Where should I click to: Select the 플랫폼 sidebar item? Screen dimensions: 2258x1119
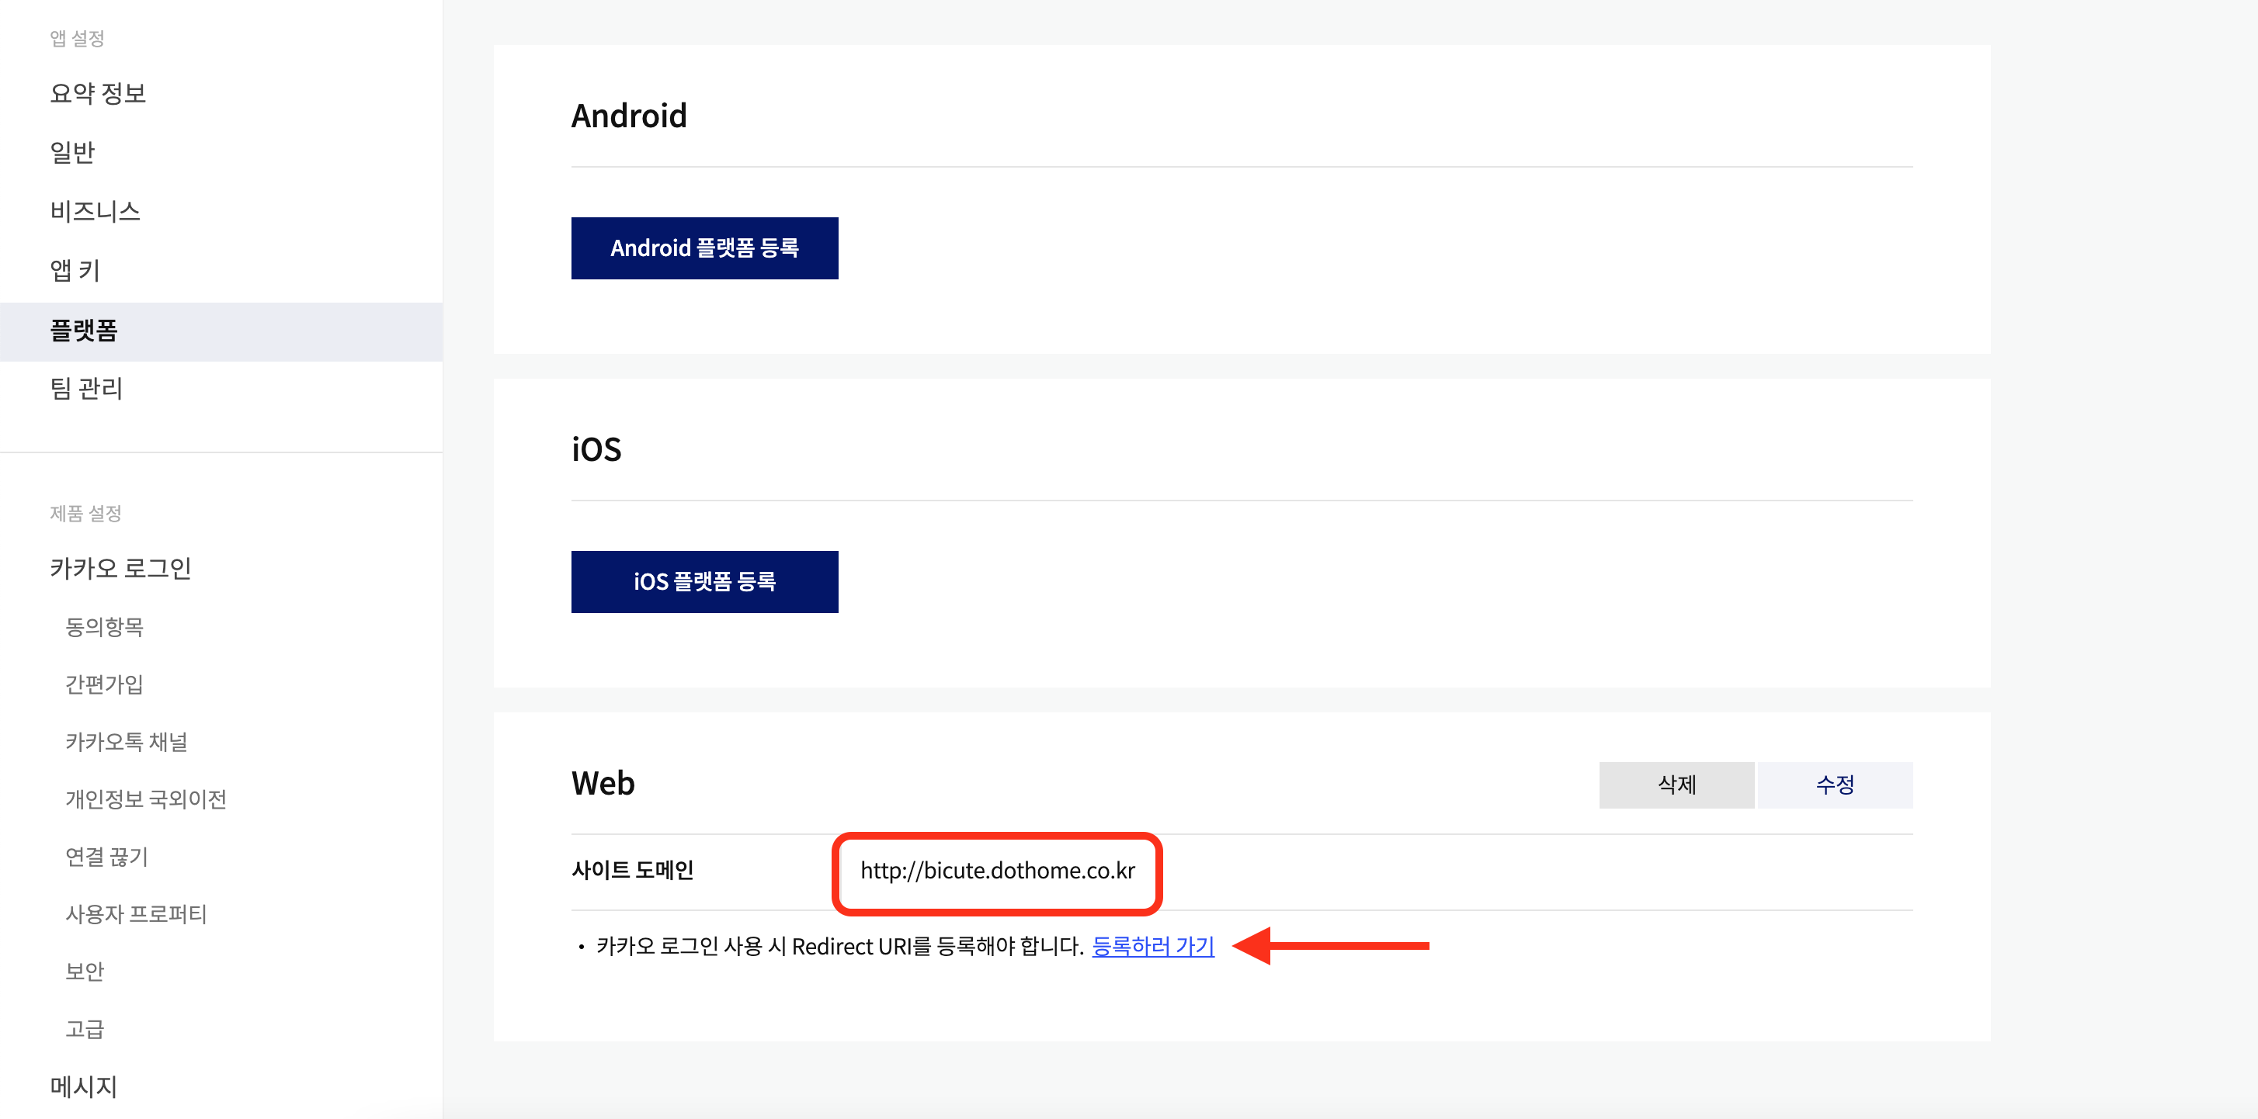pyautogui.click(x=83, y=331)
